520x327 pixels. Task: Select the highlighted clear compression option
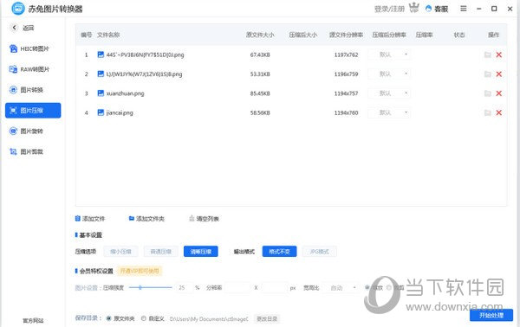coord(201,252)
